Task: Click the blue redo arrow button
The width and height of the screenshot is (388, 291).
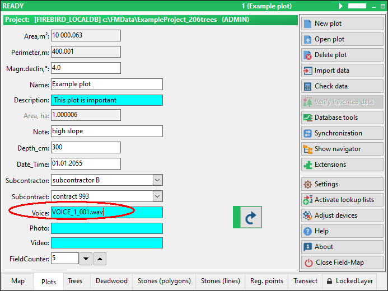Action: click(x=248, y=217)
